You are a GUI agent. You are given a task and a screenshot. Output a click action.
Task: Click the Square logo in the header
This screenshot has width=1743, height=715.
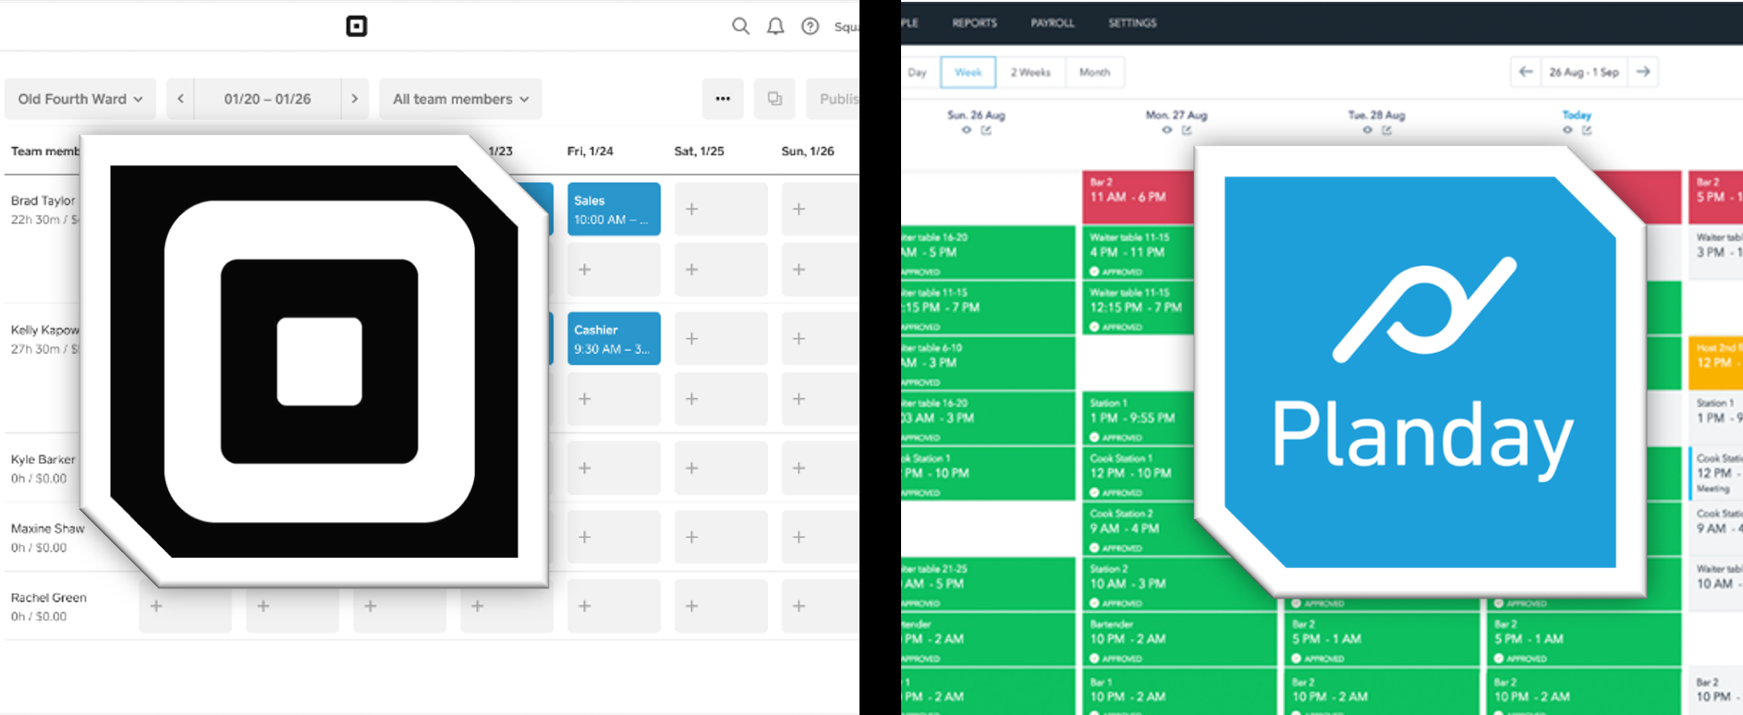click(x=357, y=26)
